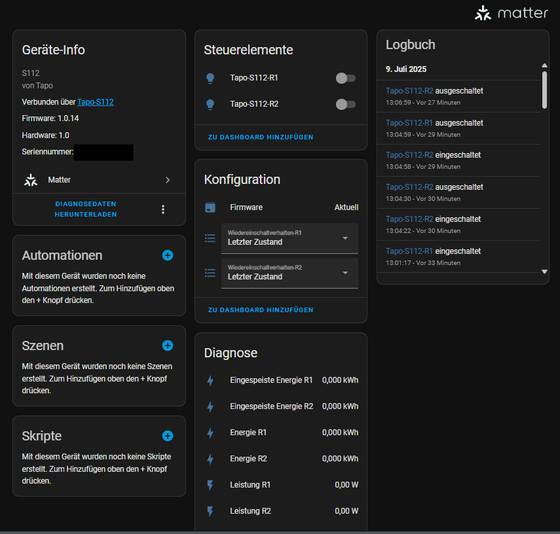Click the lightbulb icon for Tapo-S112-R2

pyautogui.click(x=210, y=104)
